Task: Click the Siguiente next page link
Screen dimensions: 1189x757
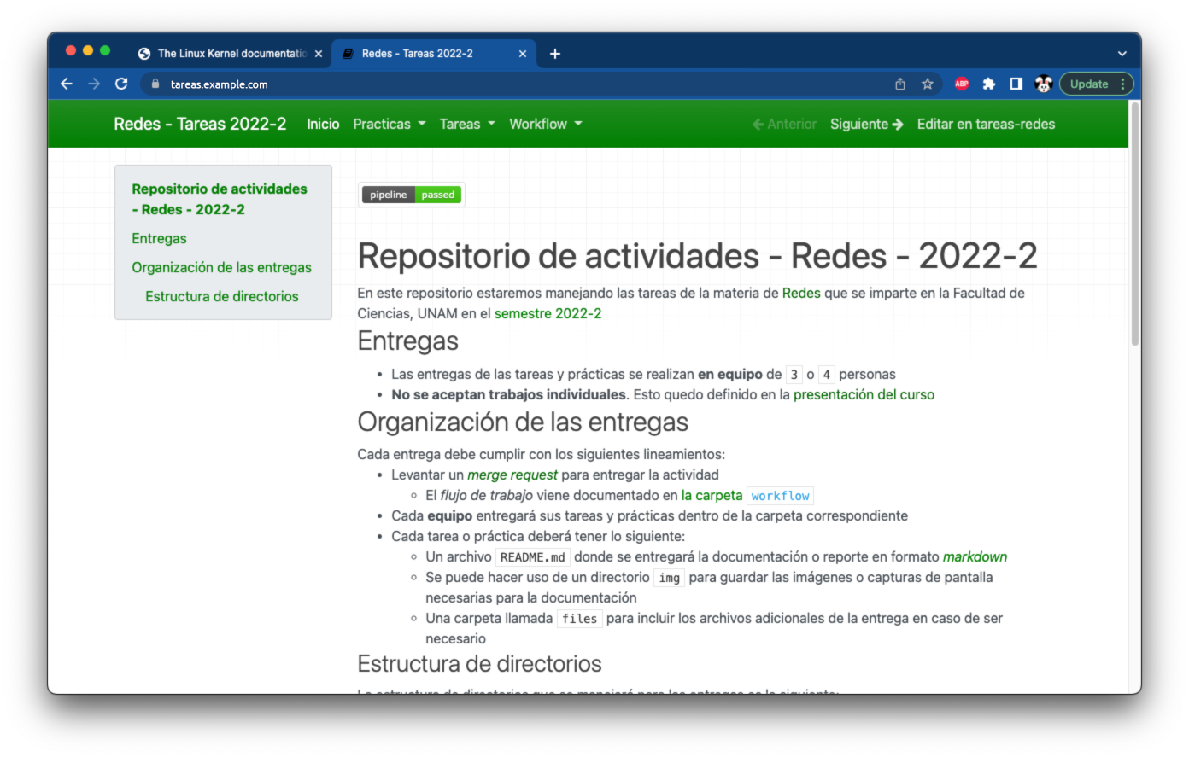Action: coord(866,124)
